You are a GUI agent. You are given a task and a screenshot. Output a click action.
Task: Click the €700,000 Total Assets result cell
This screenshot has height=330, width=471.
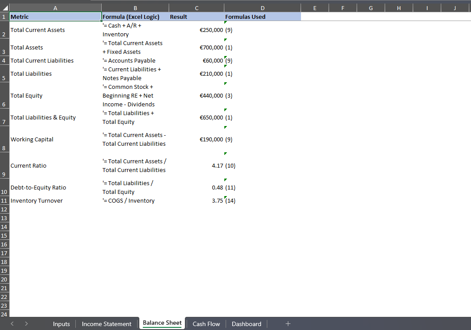pyautogui.click(x=196, y=47)
